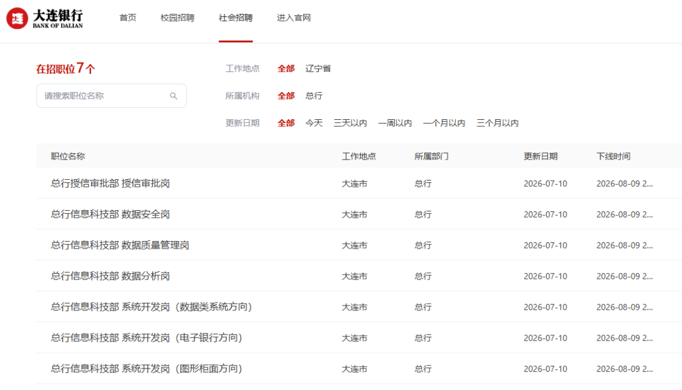
Task: Click the 职位名称 column header
Action: click(x=68, y=157)
